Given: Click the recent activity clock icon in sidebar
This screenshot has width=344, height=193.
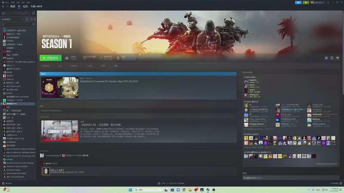Looking at the screenshot, I should (31, 19).
